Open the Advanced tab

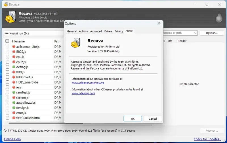point(96,31)
